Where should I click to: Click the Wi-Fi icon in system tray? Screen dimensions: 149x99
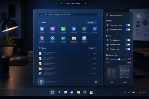coord(125,92)
